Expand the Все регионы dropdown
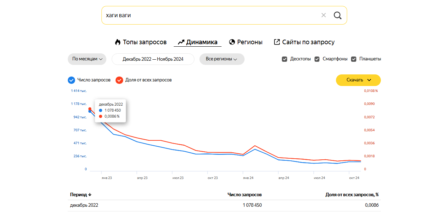Viewport: 443px width, 212px height. pyautogui.click(x=221, y=59)
